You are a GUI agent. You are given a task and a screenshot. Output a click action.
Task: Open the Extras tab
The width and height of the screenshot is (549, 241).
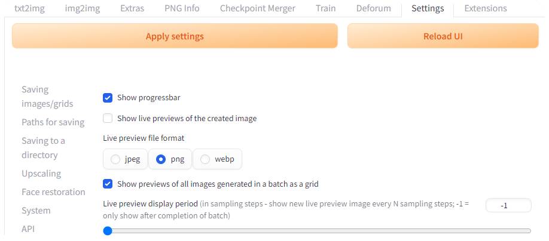pos(132,8)
